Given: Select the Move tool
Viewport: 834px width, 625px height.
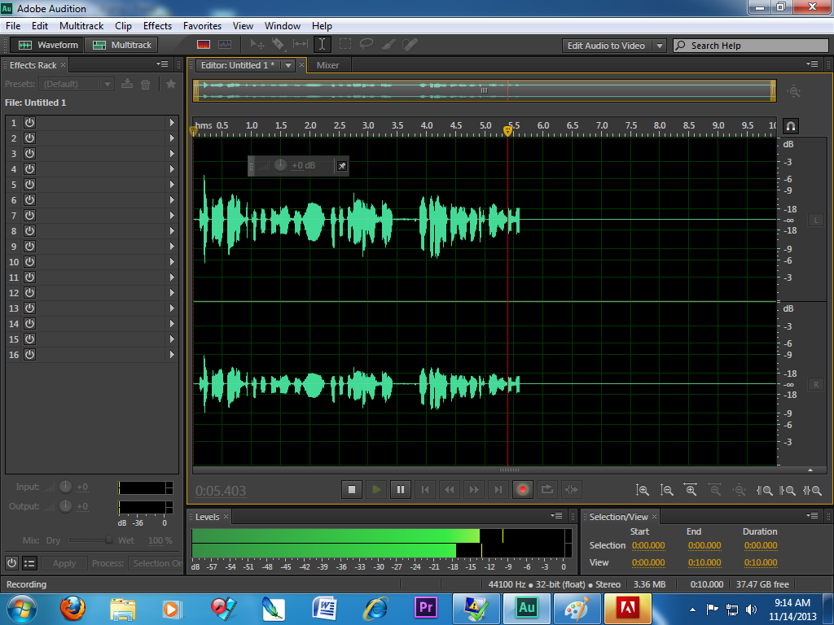Looking at the screenshot, I should point(257,45).
